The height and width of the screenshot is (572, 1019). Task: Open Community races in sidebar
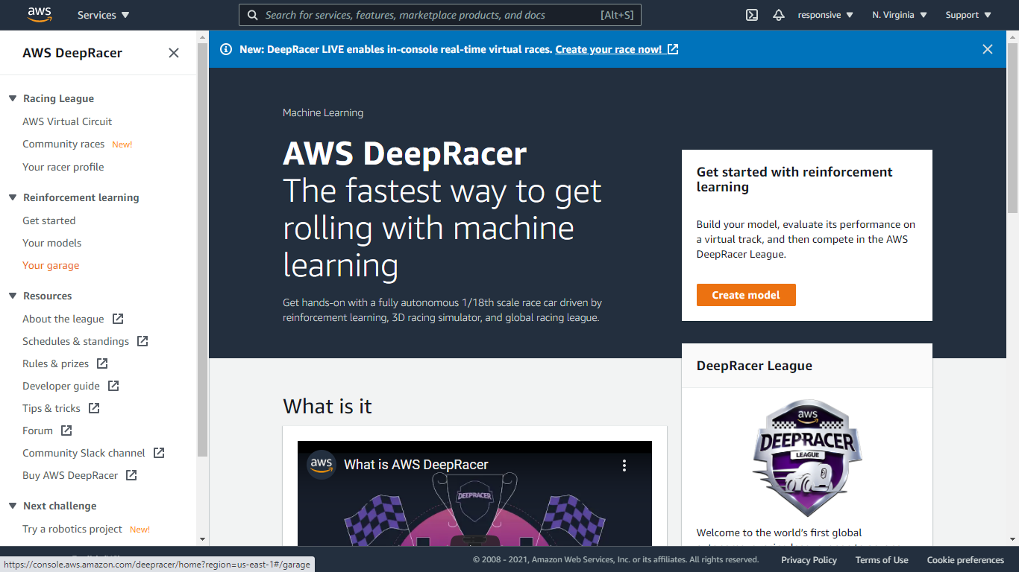coord(63,144)
